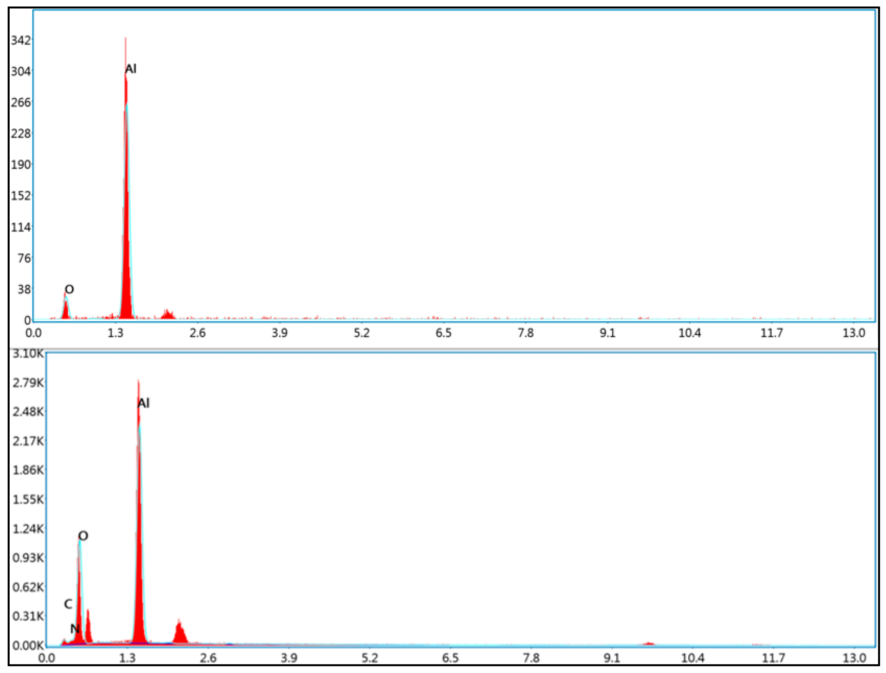Click the Al peak label in top spectrum
Viewport: 886px width, 673px height.
tap(131, 69)
